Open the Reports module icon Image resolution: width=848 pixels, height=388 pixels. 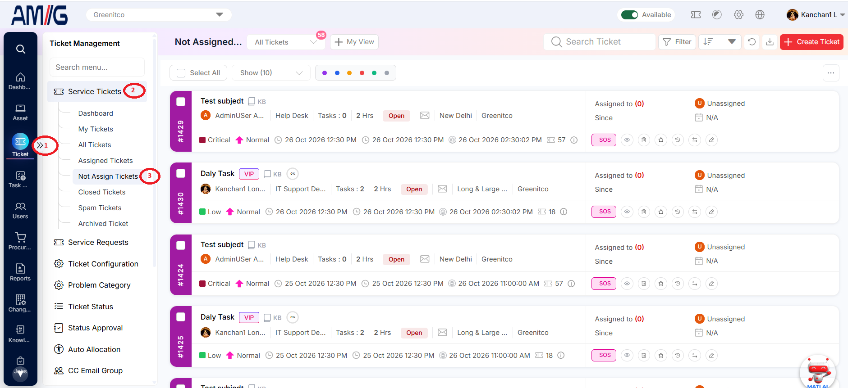[x=20, y=272]
